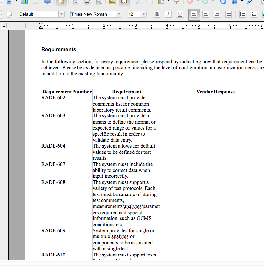
Task: Click the Export as PDF icon
Action: [76, 2]
